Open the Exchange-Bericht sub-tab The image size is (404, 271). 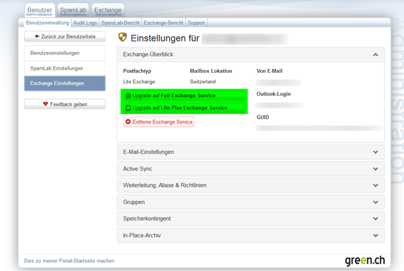(x=164, y=23)
